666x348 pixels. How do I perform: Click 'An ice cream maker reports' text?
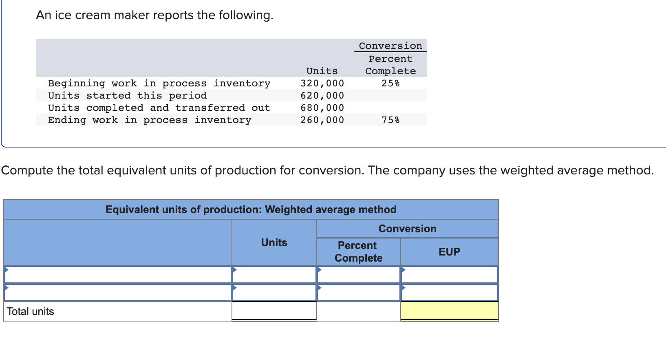tap(155, 15)
